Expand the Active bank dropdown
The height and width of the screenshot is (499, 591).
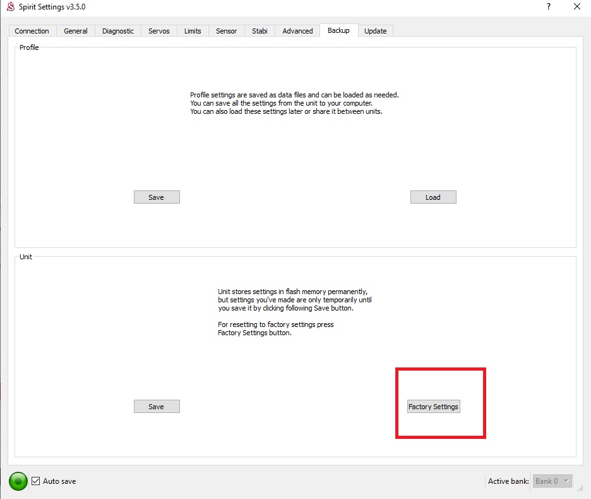tap(552, 481)
